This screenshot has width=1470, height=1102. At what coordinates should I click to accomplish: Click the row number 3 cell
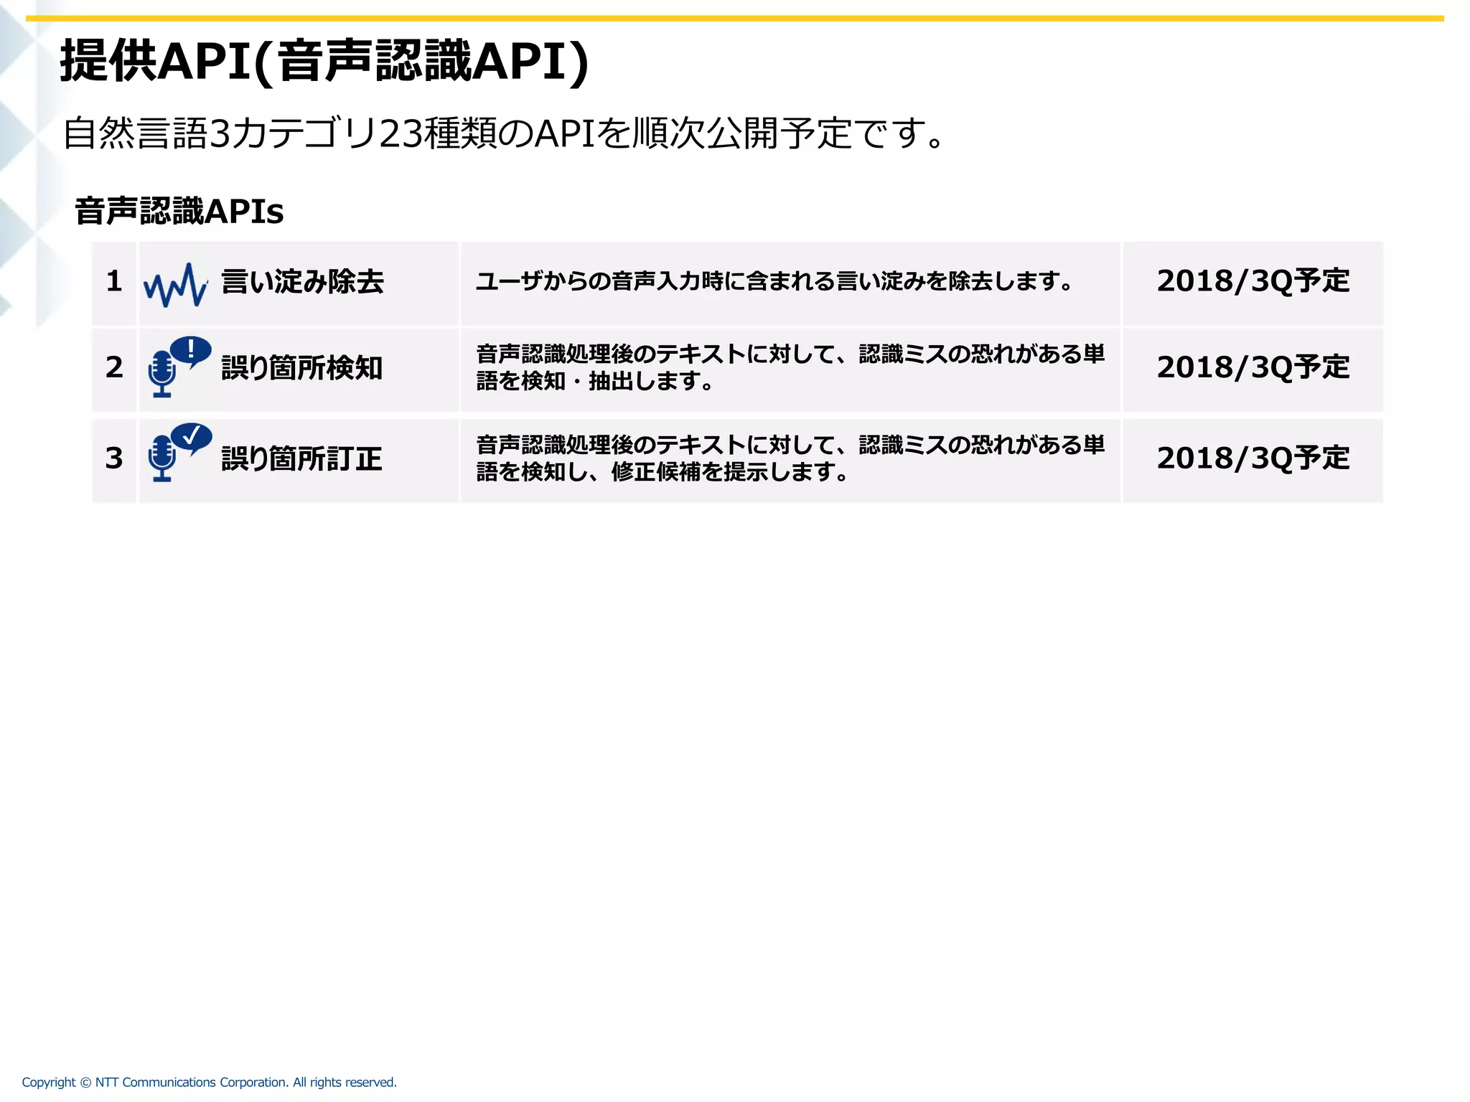coord(114,460)
